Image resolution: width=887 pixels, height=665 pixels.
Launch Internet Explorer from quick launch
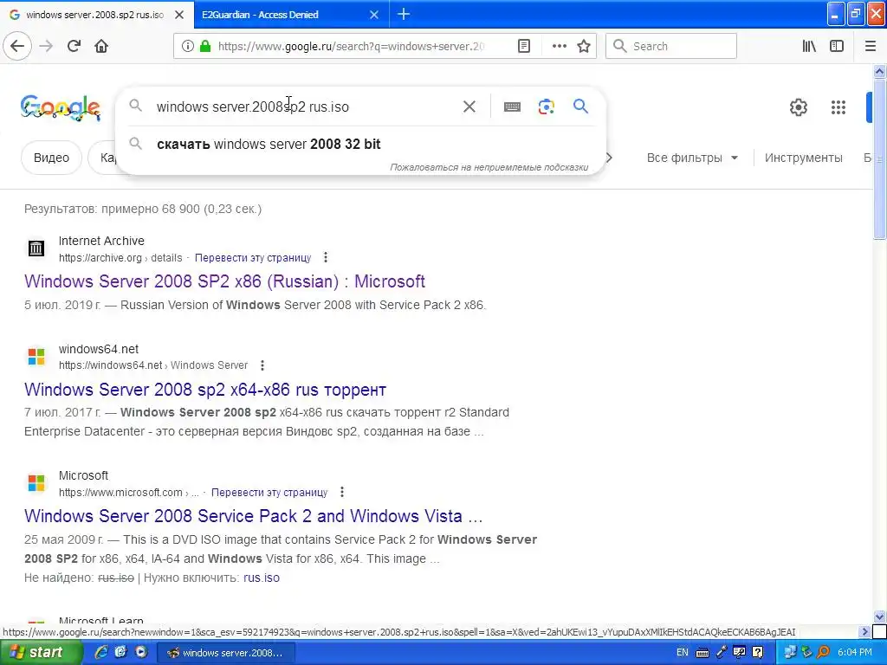[x=101, y=652]
